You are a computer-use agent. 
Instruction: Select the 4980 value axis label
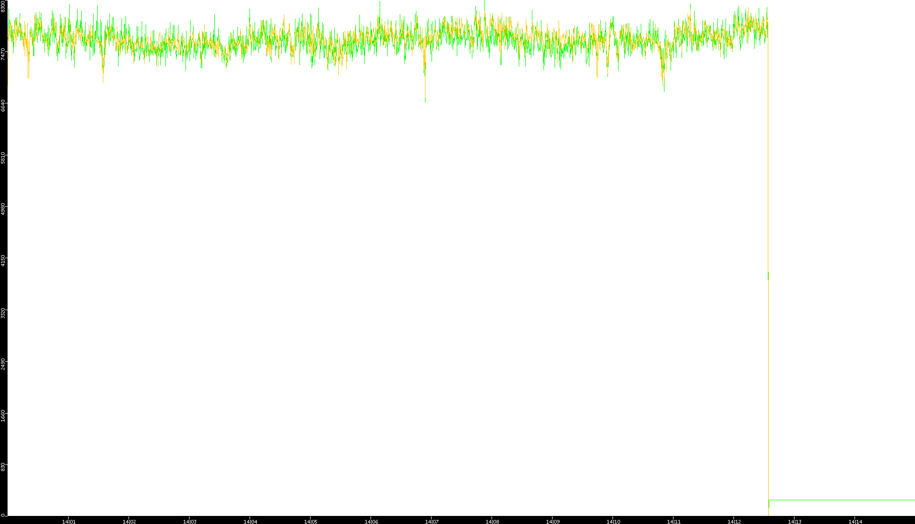click(3, 209)
